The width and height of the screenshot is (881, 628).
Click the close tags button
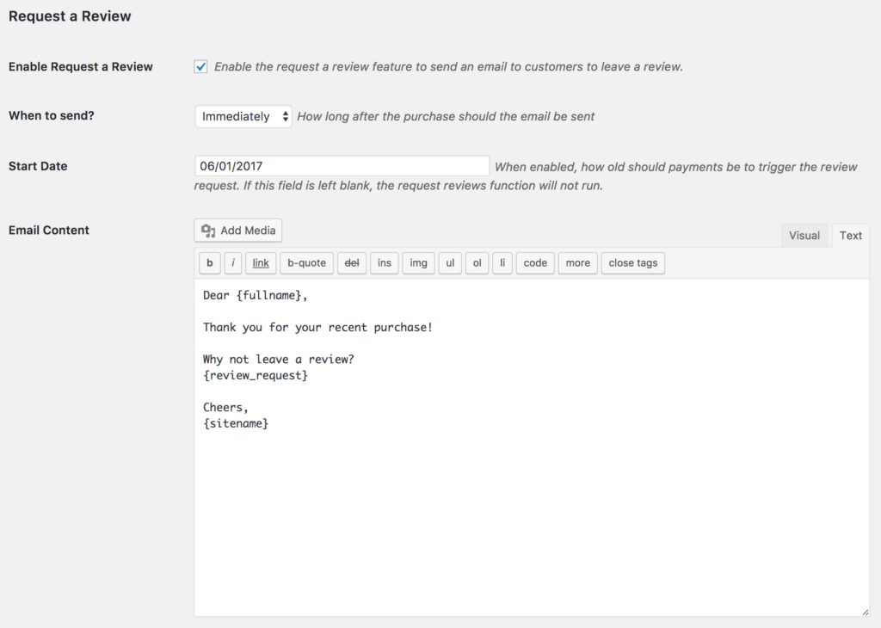click(x=633, y=263)
